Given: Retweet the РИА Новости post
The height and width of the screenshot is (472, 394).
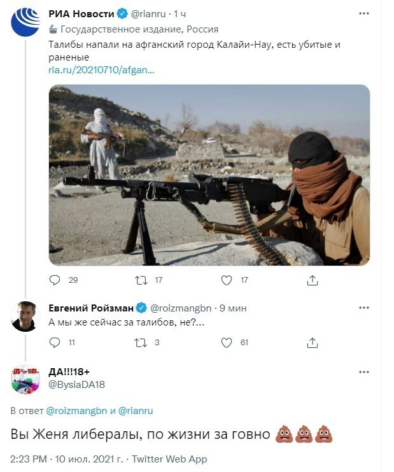Looking at the screenshot, I should tap(141, 280).
